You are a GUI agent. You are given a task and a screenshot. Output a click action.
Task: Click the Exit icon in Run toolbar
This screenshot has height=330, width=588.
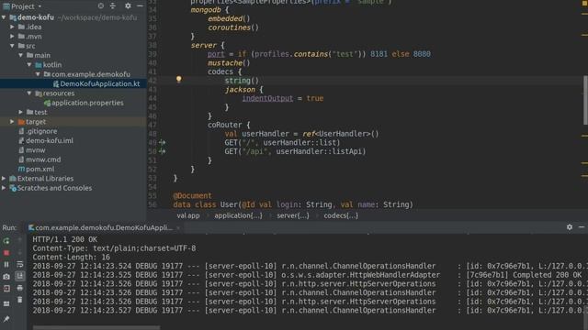pyautogui.click(x=6, y=289)
